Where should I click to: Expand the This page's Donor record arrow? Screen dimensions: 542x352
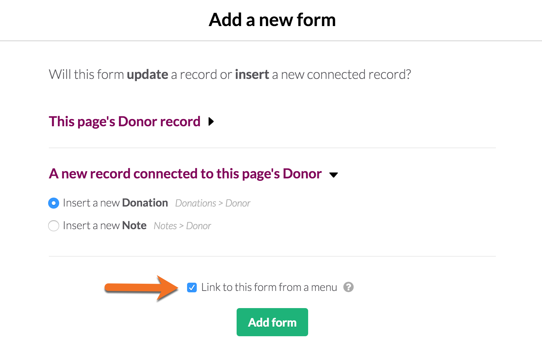pos(211,121)
